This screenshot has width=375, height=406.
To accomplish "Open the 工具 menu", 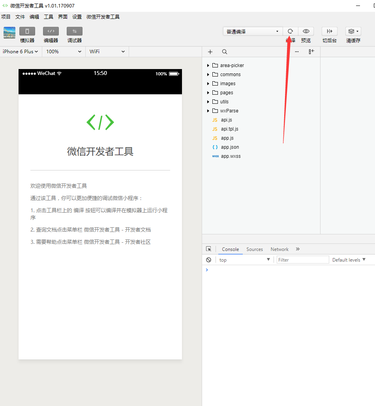I will [x=49, y=17].
